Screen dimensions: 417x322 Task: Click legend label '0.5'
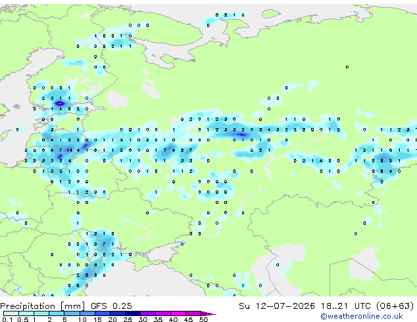point(23,319)
